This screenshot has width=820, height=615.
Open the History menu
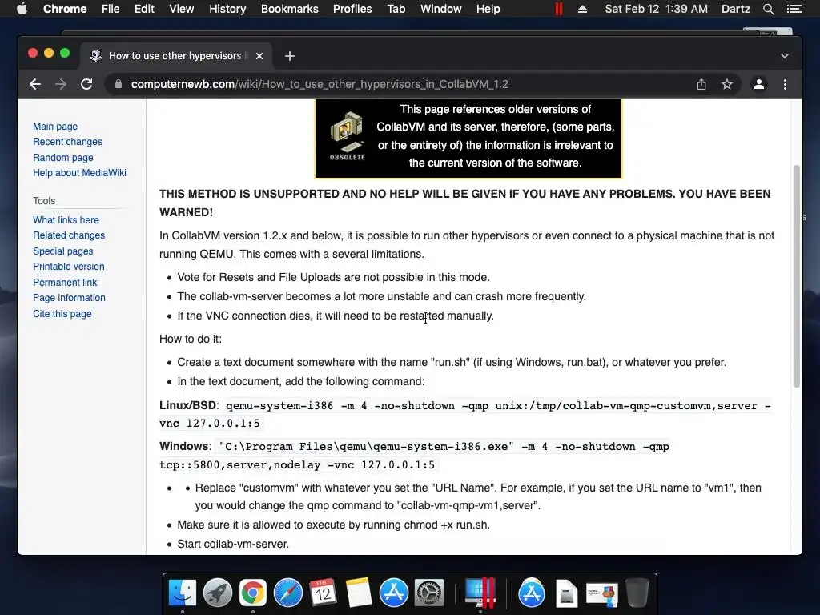(x=227, y=9)
